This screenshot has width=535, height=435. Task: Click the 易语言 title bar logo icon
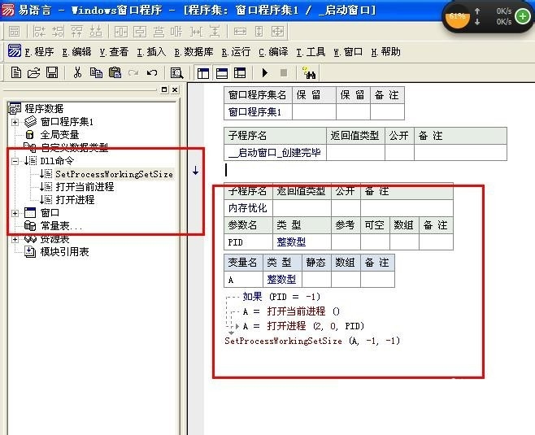point(8,10)
